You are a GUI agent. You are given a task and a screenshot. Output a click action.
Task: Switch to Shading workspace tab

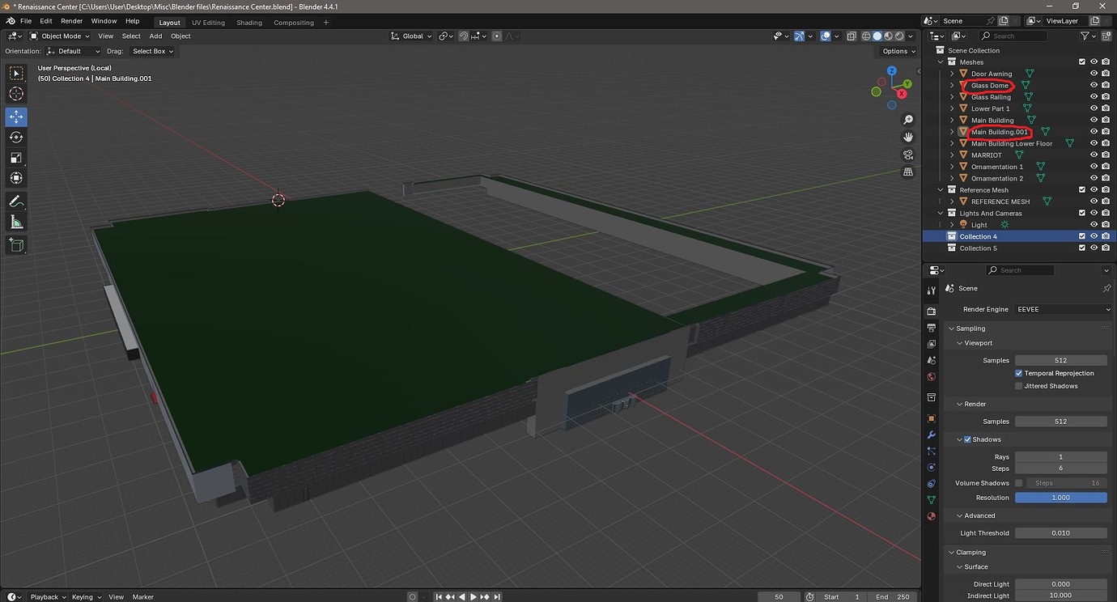click(249, 23)
